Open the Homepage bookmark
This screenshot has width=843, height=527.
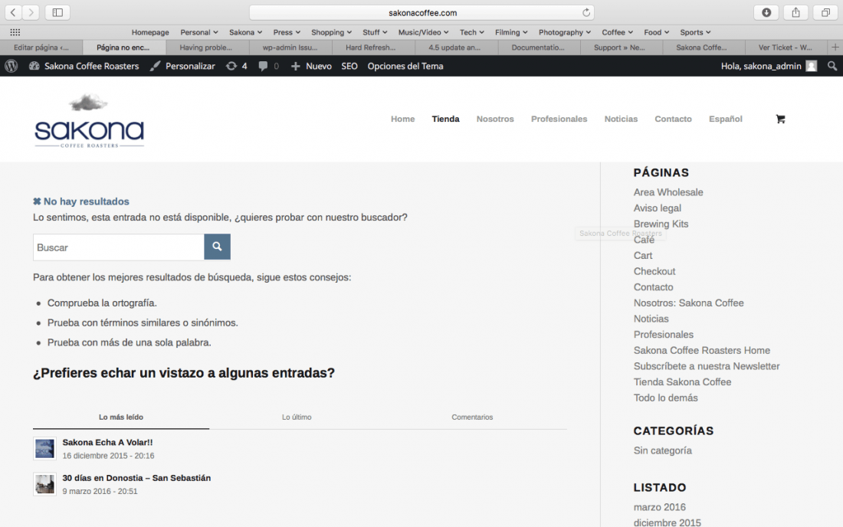[x=150, y=32]
